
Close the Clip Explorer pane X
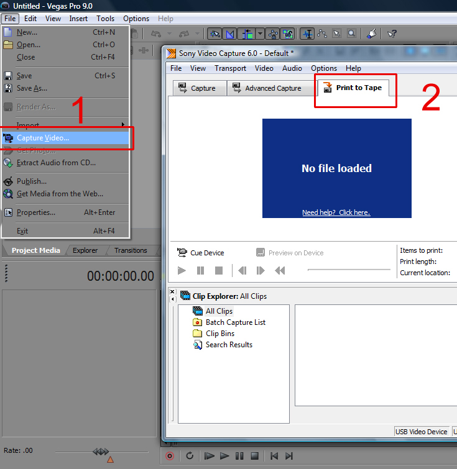coord(172,291)
